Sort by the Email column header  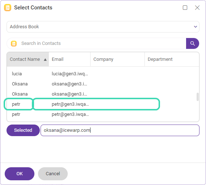click(x=70, y=59)
